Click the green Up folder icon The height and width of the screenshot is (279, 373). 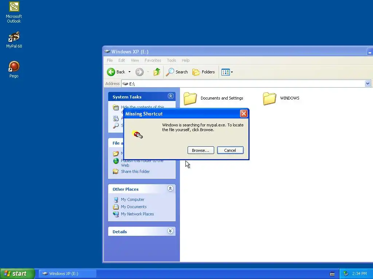click(x=157, y=72)
